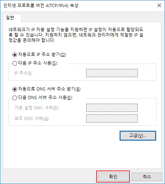The image size is (165, 184).
Task: Pick 다음 DNS 서버 주소 사용 radio button
Action: [15, 98]
